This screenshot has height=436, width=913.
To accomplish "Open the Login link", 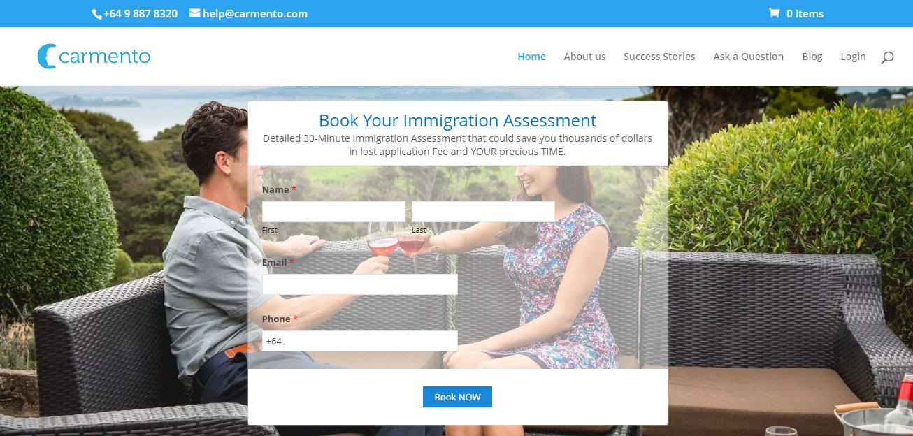I will pos(853,57).
